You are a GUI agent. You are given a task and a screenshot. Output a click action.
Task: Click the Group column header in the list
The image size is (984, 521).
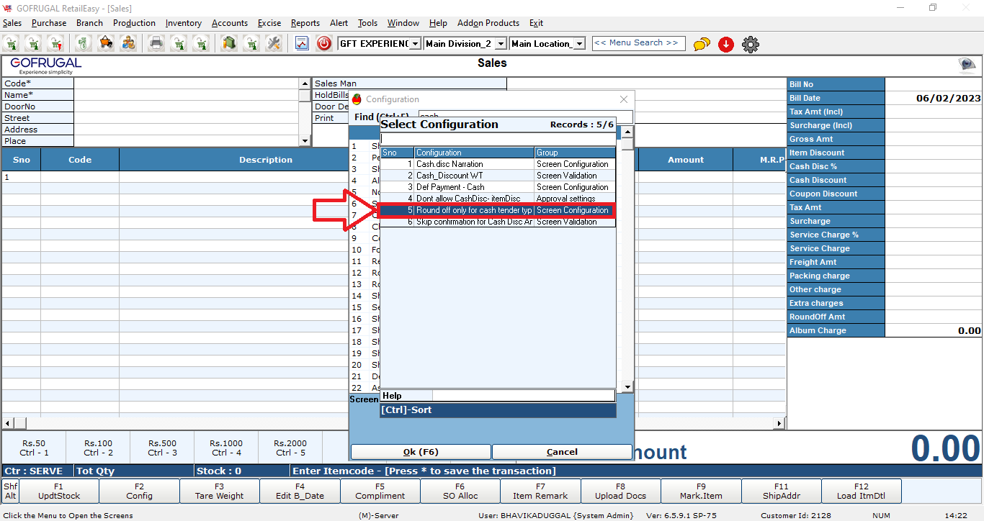[575, 153]
